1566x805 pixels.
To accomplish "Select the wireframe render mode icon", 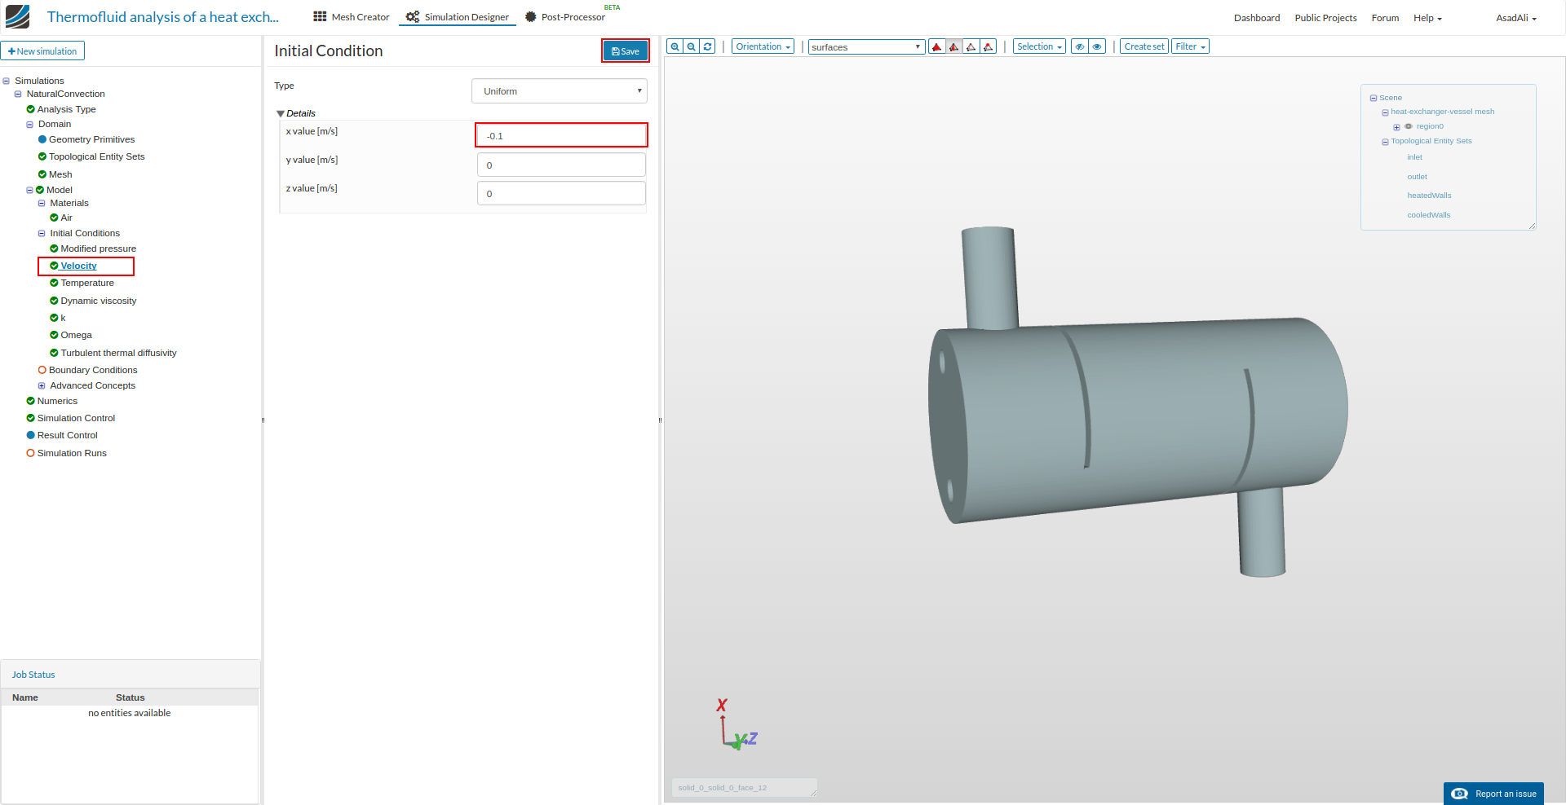I will point(971,46).
